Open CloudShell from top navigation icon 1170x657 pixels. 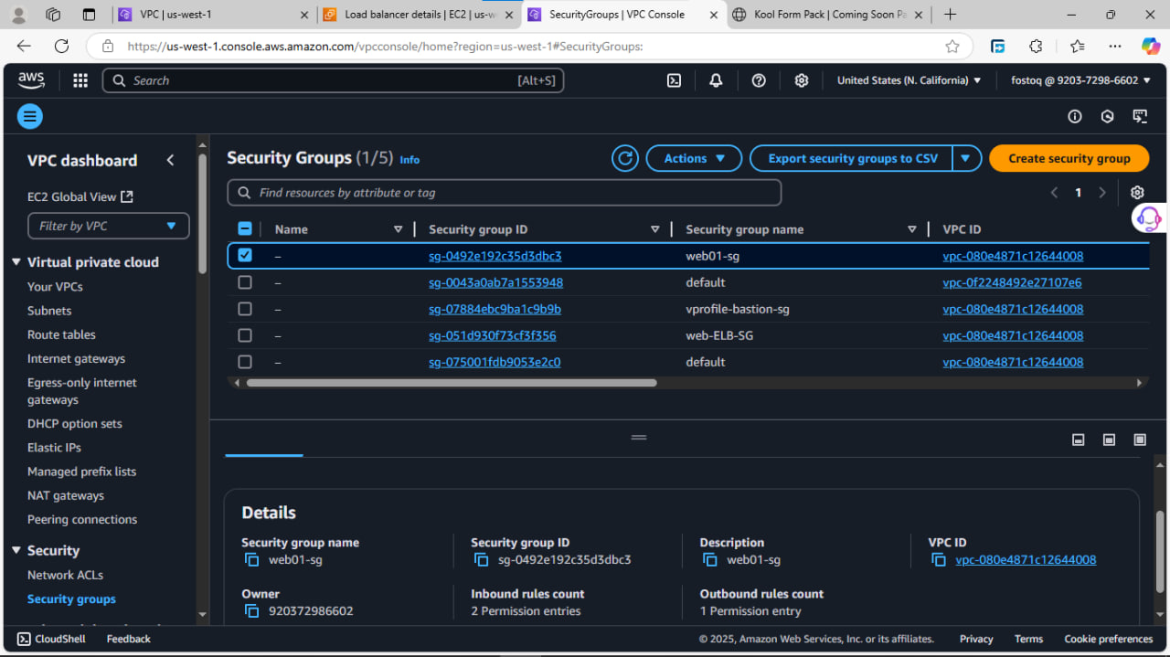pyautogui.click(x=674, y=80)
